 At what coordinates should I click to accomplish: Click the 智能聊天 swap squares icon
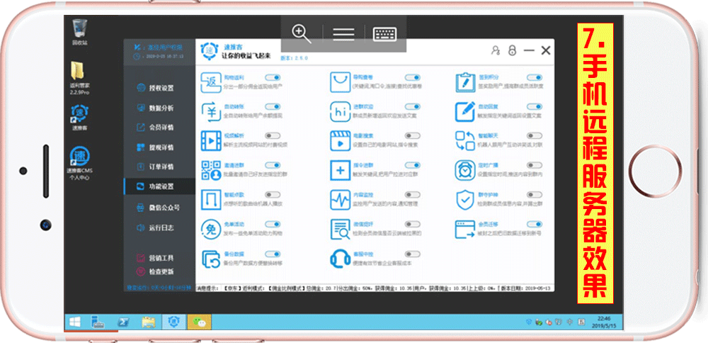pos(464,140)
